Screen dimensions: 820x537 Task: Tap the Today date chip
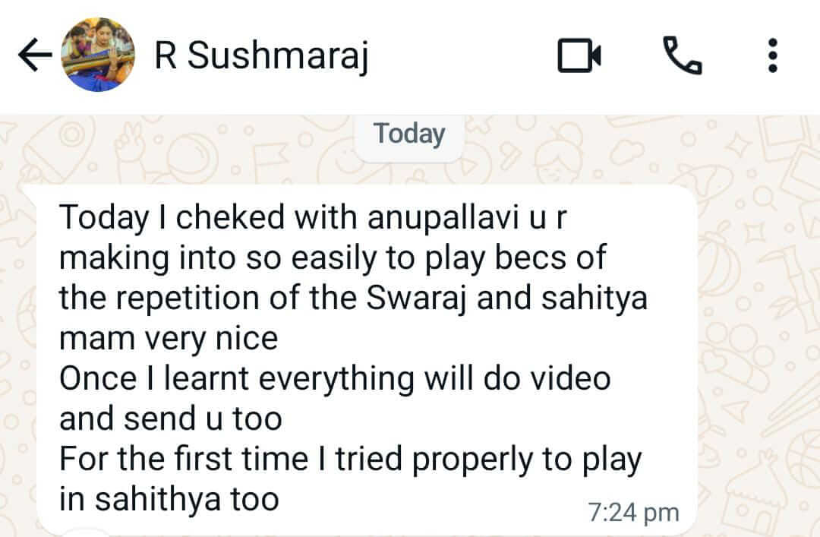click(409, 134)
